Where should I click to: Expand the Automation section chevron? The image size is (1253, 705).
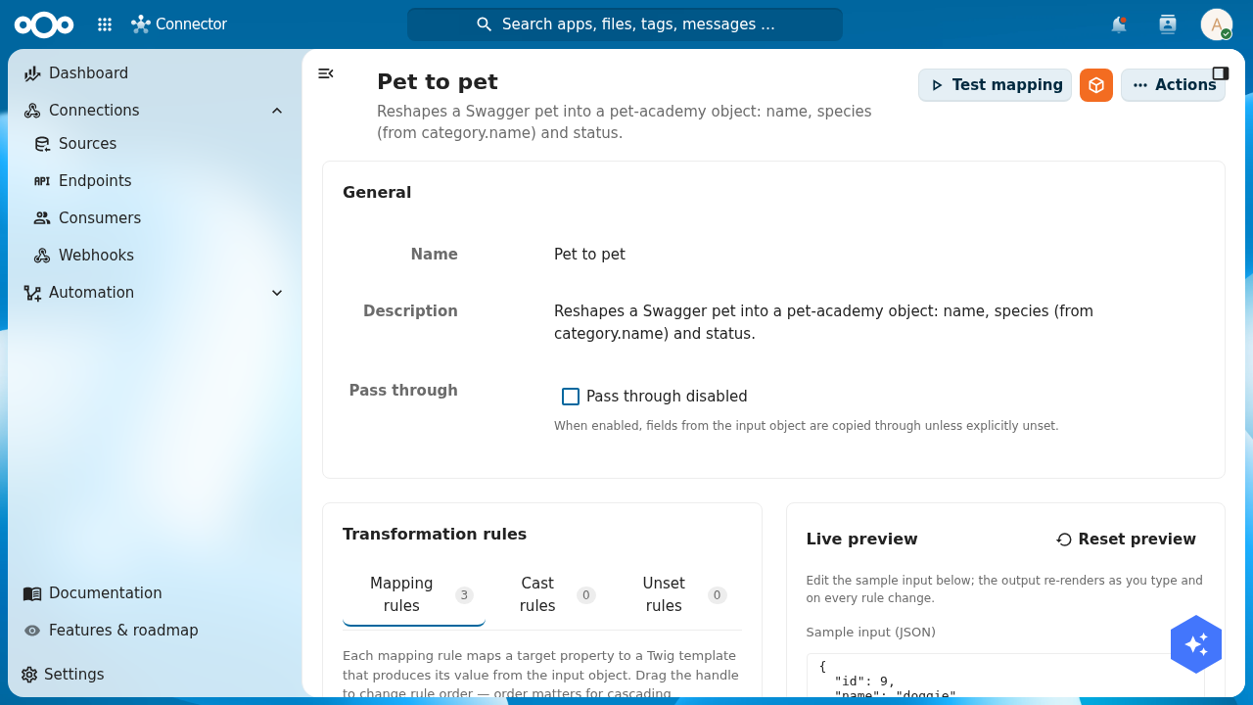[x=277, y=293]
